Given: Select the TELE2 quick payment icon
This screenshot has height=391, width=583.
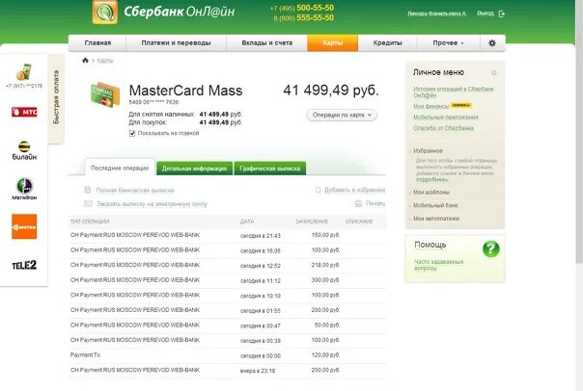Looking at the screenshot, I should tap(24, 265).
